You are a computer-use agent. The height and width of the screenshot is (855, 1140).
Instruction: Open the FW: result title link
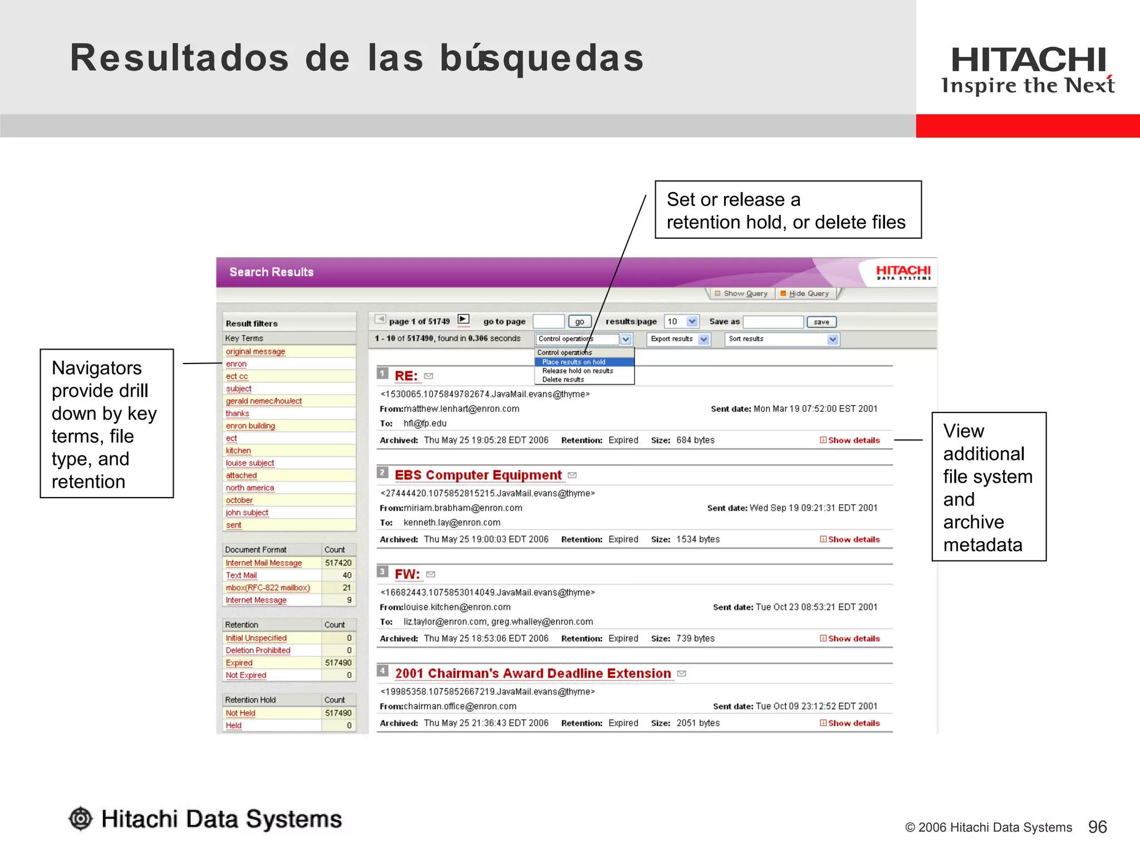coord(407,574)
